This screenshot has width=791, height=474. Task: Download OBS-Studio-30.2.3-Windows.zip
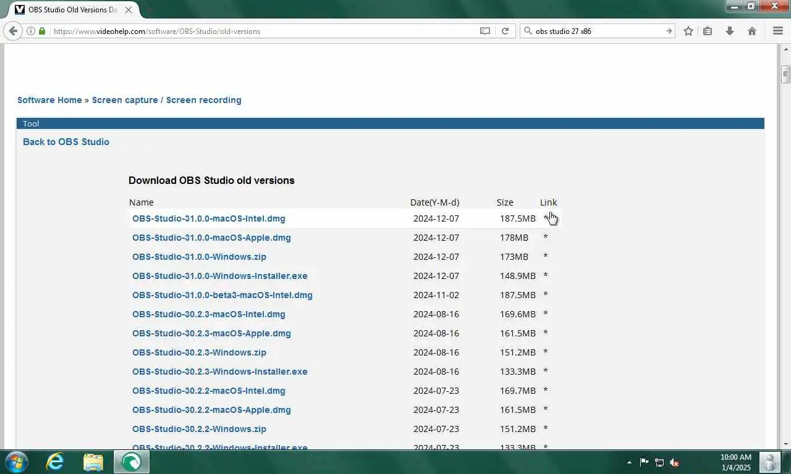point(199,352)
